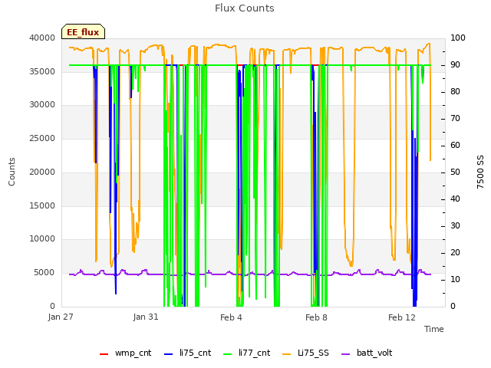Click the Counts y-axis title
Viewport: 491px width, 368px height.
(12, 172)
